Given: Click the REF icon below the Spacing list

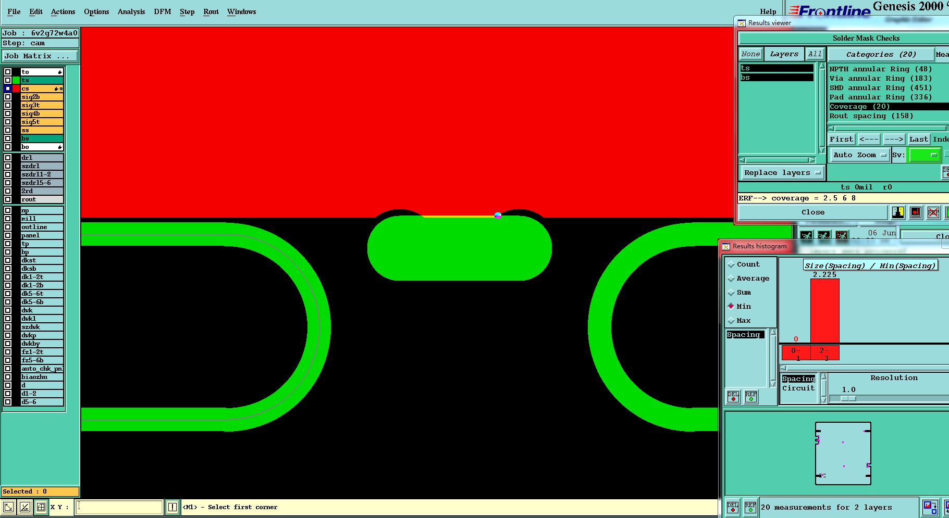Looking at the screenshot, I should [x=751, y=397].
